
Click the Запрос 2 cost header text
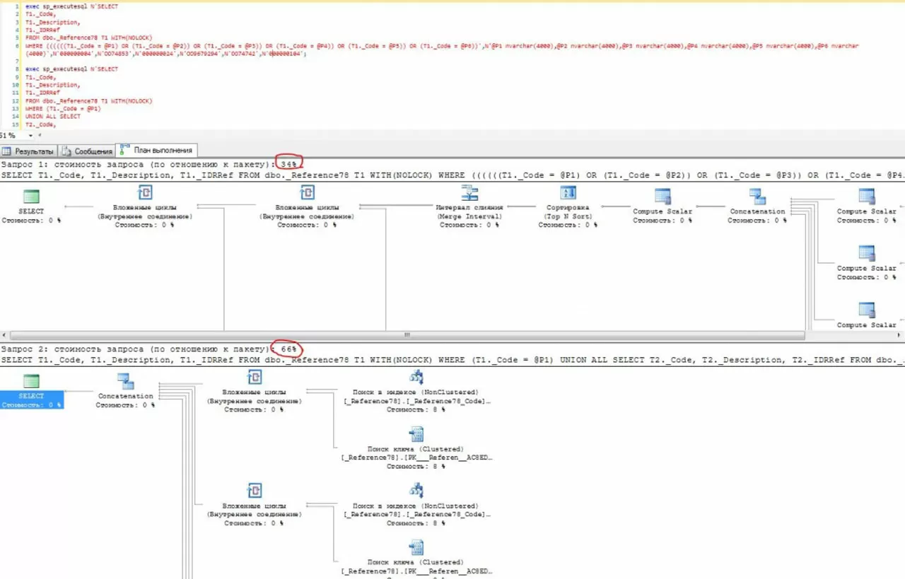pyautogui.click(x=148, y=349)
